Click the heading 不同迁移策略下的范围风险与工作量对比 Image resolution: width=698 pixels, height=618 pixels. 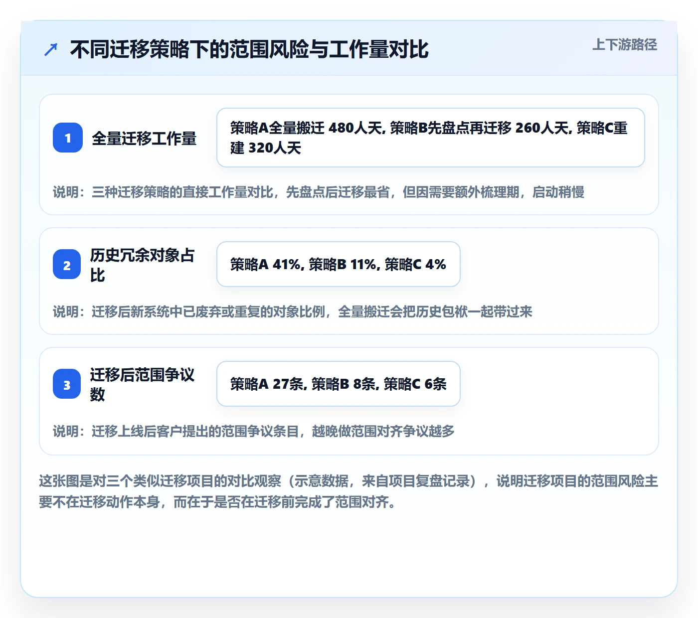click(249, 49)
